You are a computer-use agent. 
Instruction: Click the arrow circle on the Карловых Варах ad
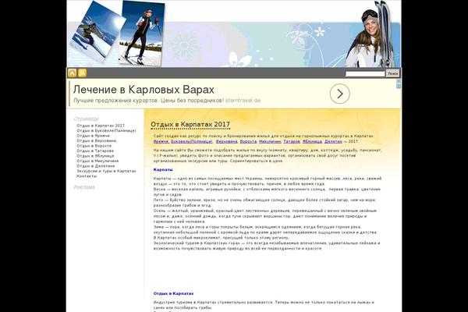(339, 94)
